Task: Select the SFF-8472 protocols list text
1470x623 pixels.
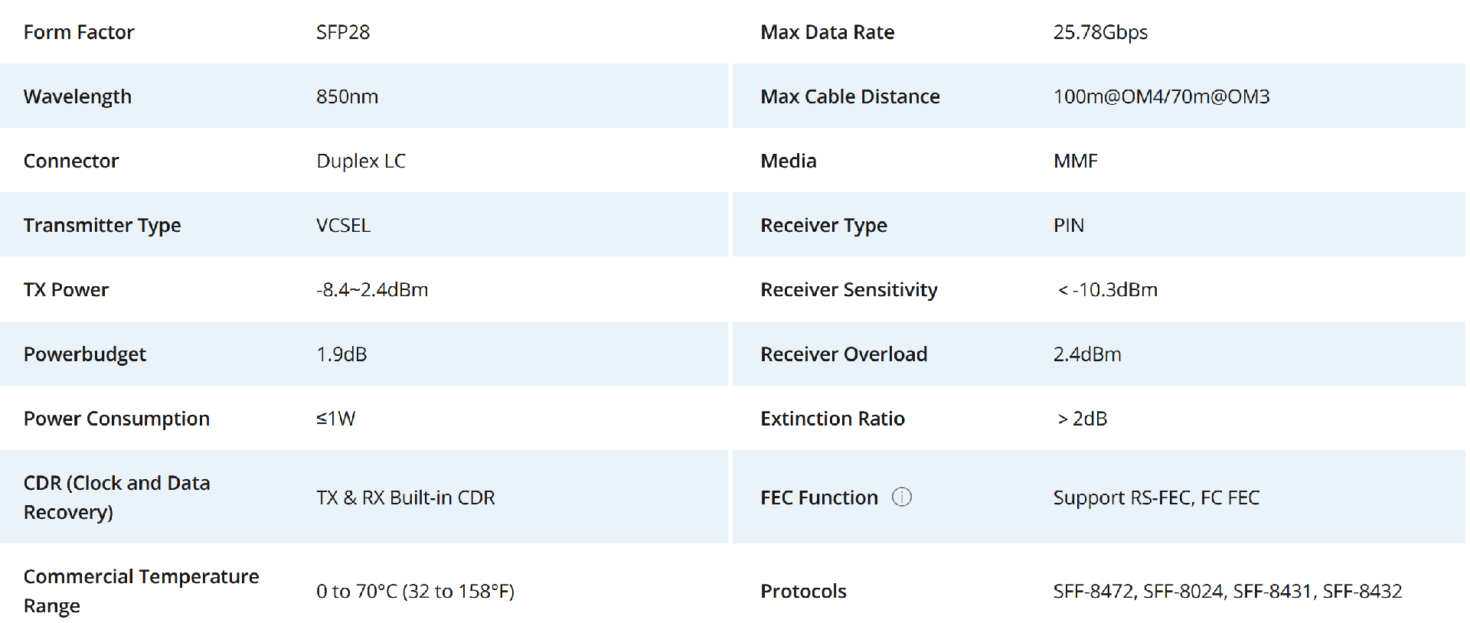Action: 1227,591
